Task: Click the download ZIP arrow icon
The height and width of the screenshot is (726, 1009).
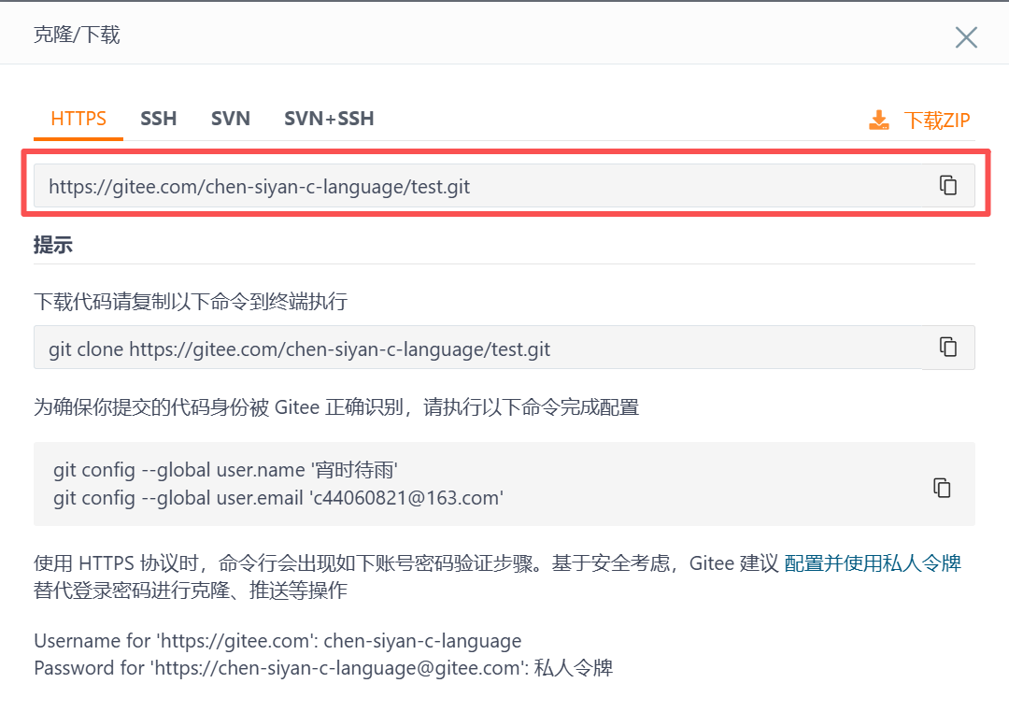Action: point(879,120)
